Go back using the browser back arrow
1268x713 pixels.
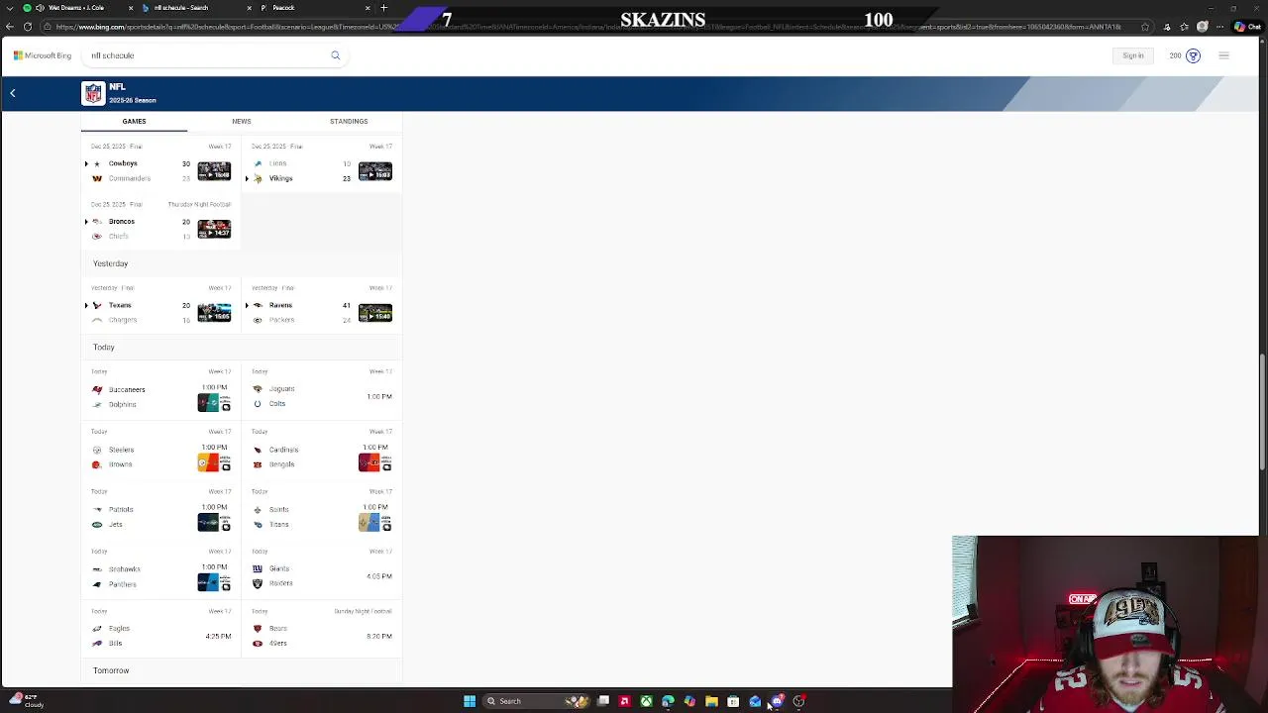(x=10, y=27)
